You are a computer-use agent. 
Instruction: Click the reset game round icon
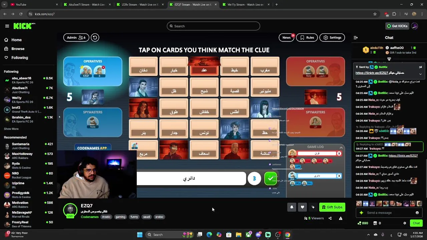(x=95, y=38)
